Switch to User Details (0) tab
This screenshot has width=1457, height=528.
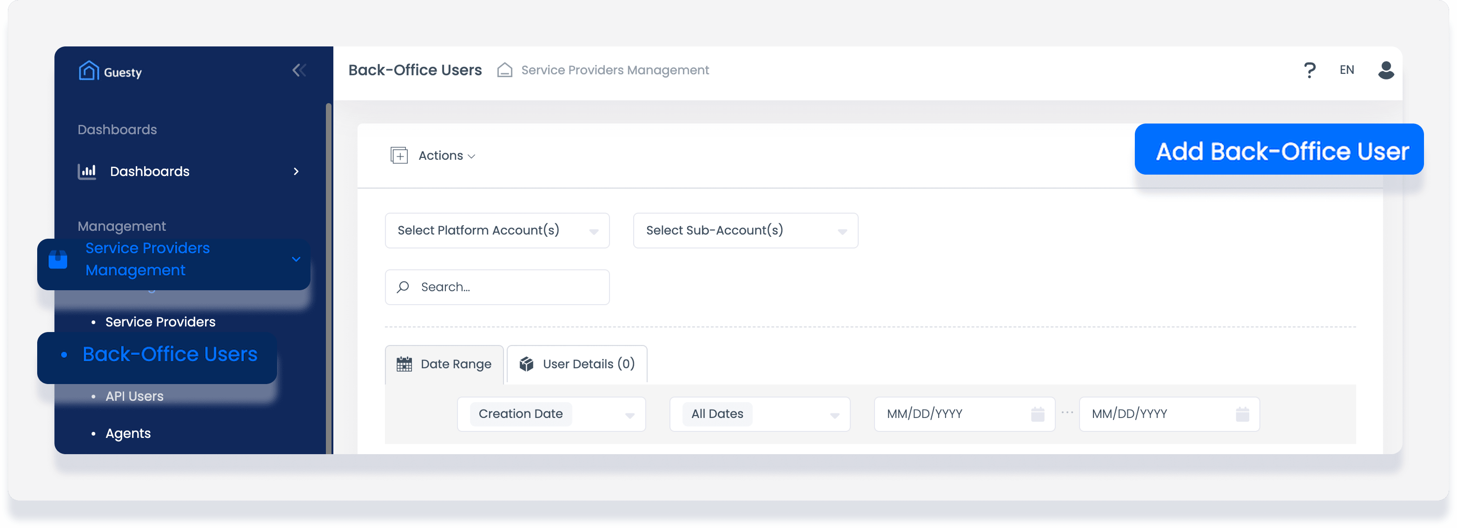pyautogui.click(x=577, y=364)
